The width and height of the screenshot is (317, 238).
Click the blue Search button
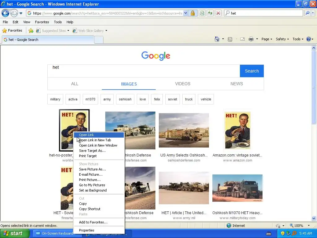tap(252, 71)
